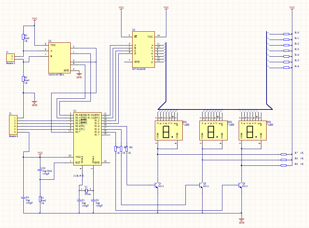Click the R12 designator text
The image size is (309, 228).
[297, 44]
